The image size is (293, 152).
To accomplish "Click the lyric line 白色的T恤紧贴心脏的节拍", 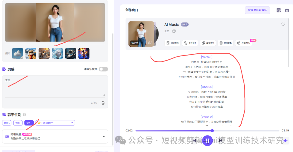I will coord(207,62).
